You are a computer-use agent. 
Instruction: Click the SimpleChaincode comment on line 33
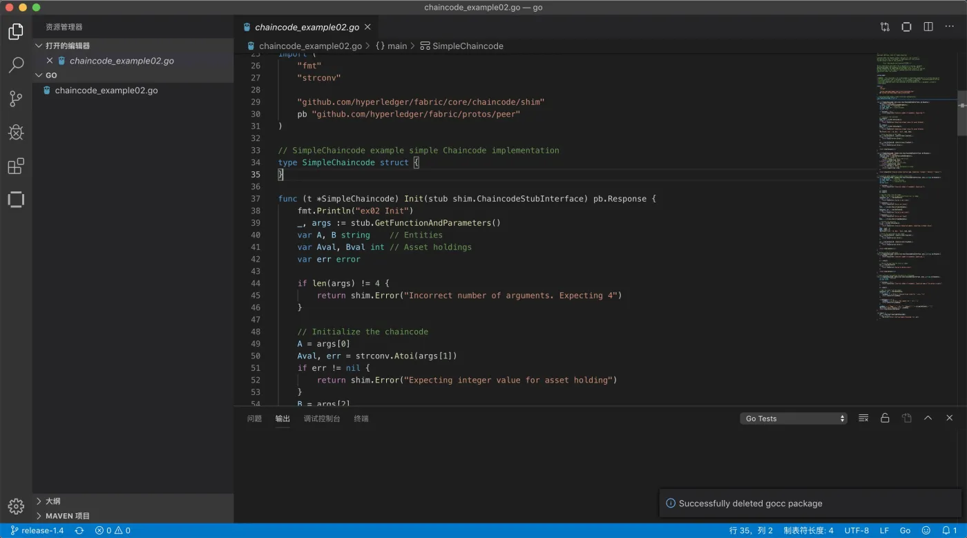click(x=419, y=151)
